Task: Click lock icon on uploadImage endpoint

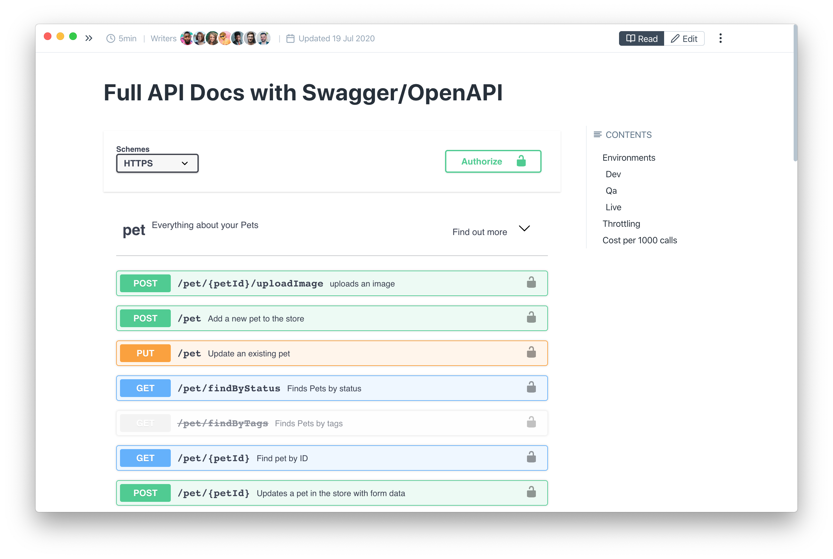Action: point(531,282)
